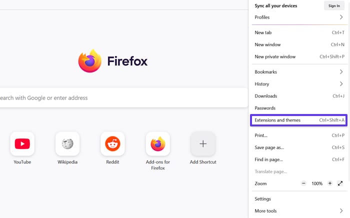Click the Google search or address field
350x218 pixels.
[123, 97]
